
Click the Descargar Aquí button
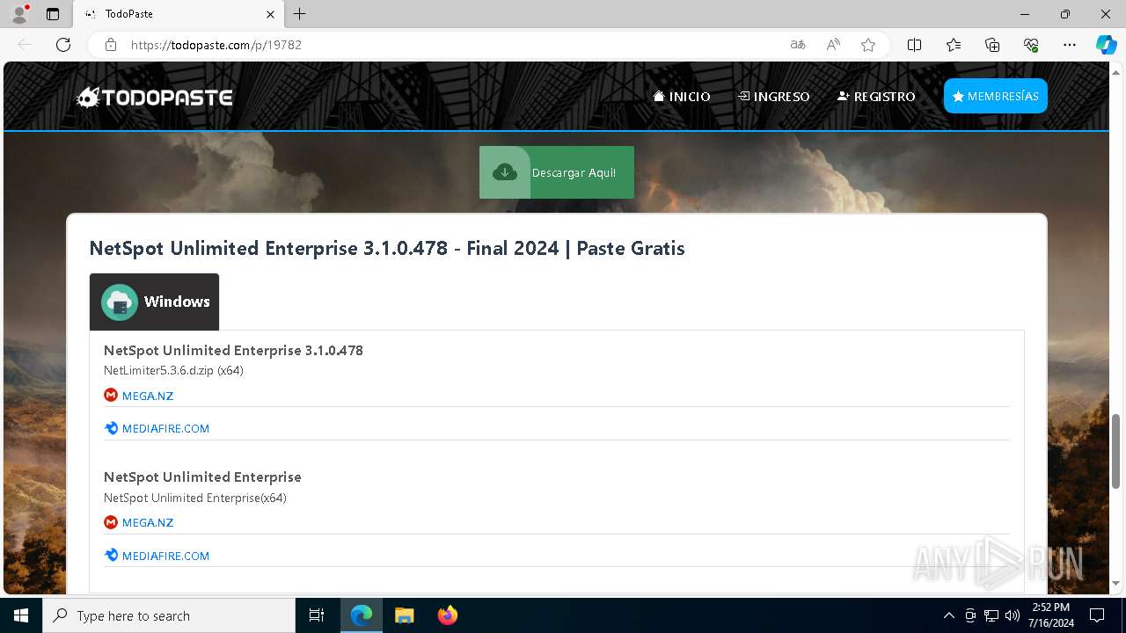coord(557,172)
